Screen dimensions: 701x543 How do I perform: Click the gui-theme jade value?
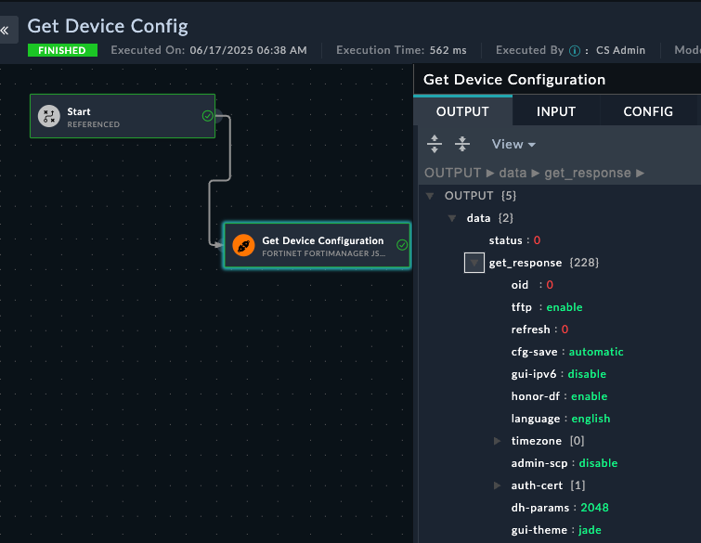[590, 530]
